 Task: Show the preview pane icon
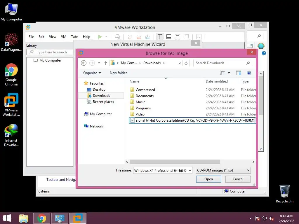pos(239,73)
